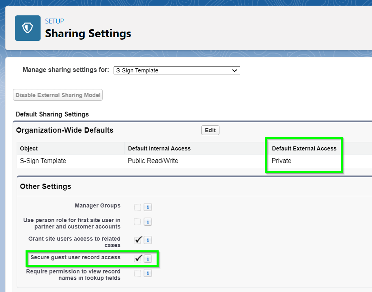Select the Public Read/Write access cell
The image size is (372, 292).
(197, 161)
